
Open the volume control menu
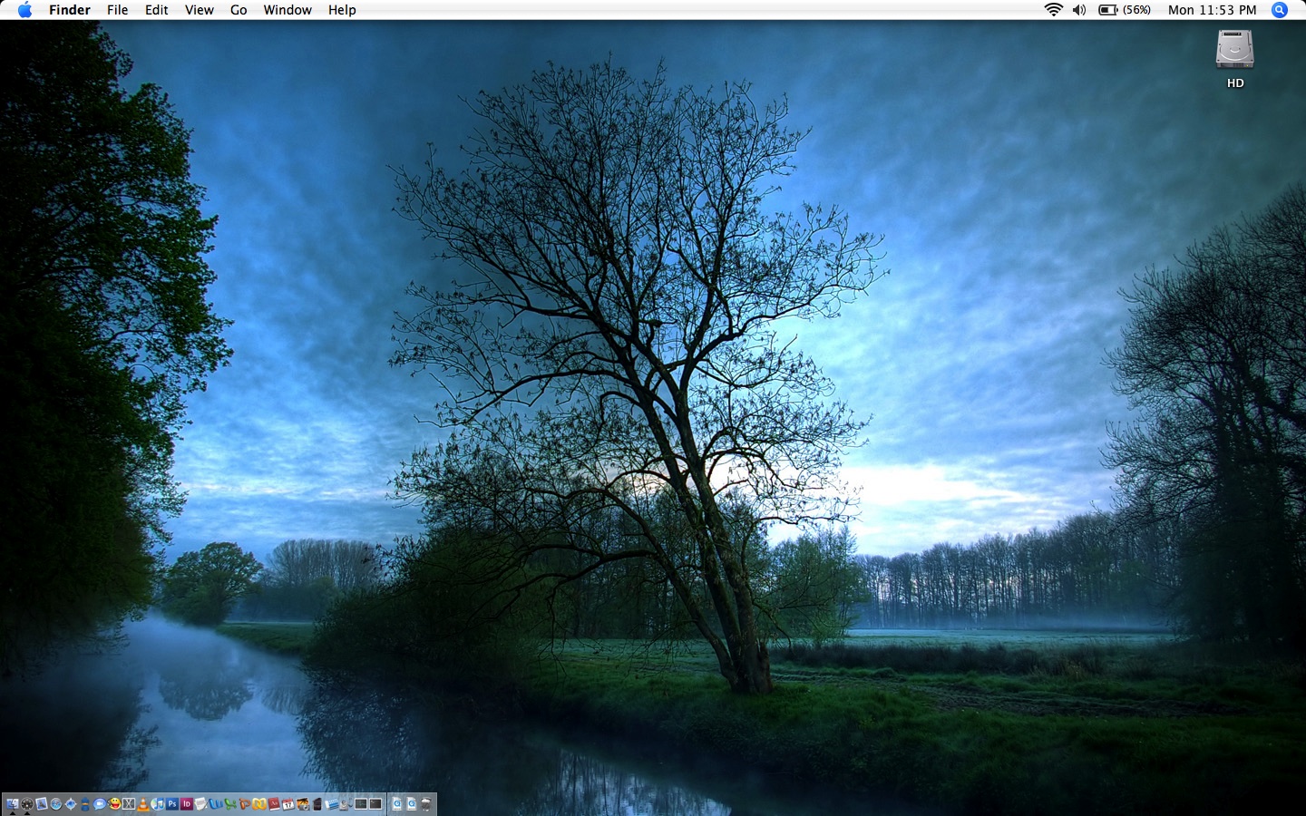coord(1079,10)
